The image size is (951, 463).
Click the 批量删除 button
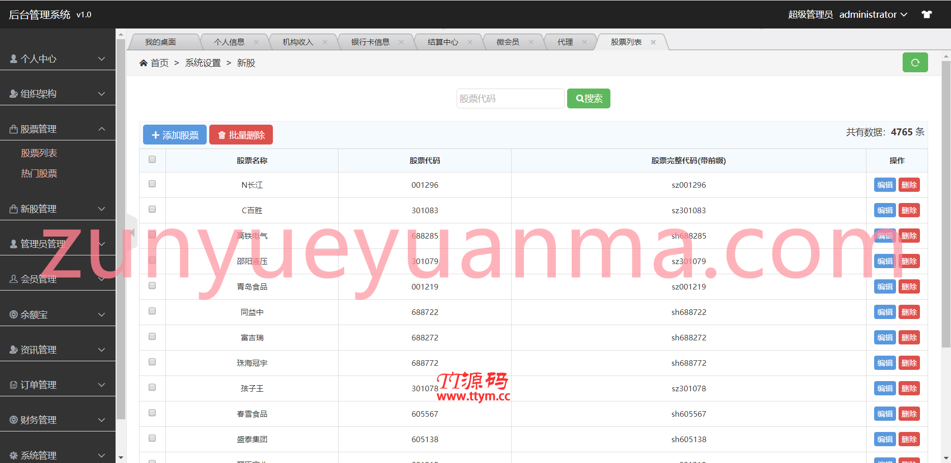(241, 135)
